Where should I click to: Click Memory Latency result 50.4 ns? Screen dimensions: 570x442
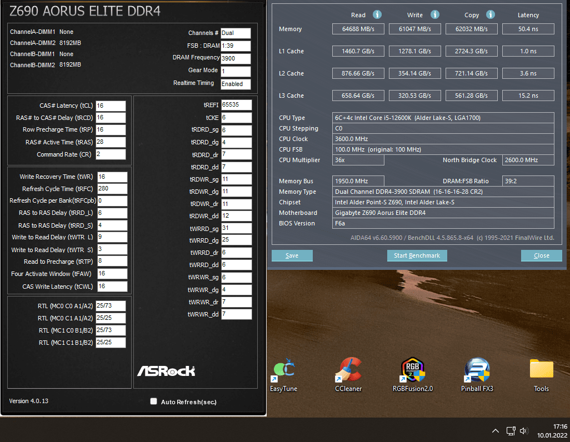(x=528, y=29)
